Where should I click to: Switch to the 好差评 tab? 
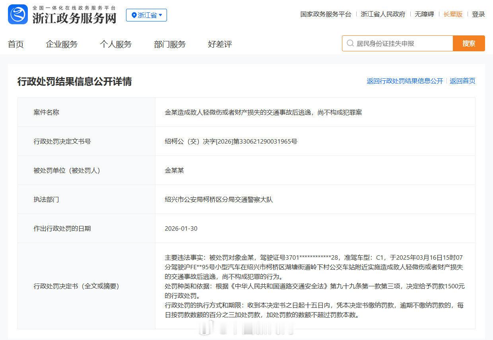click(219, 44)
